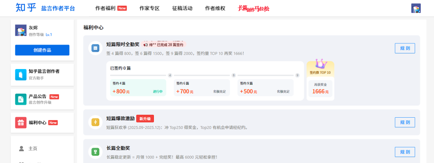Click the 签约 4 篇 +800元 card
Screen dimensions: 434x163
138,88
